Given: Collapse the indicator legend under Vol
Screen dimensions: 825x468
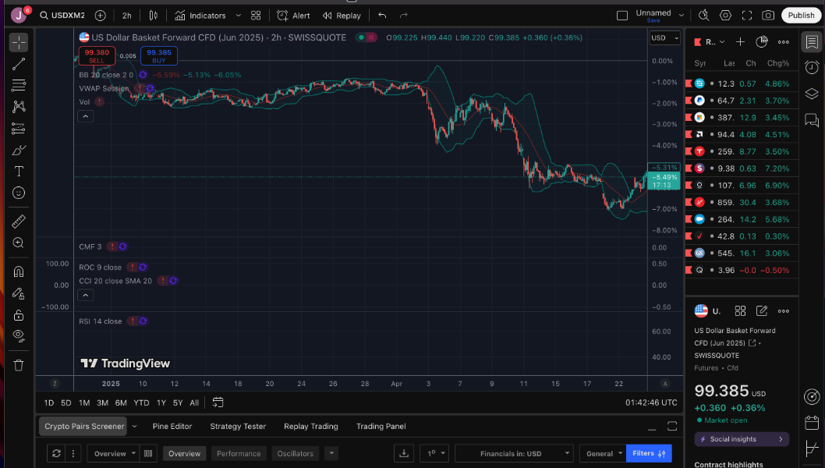Looking at the screenshot, I should pyautogui.click(x=86, y=116).
